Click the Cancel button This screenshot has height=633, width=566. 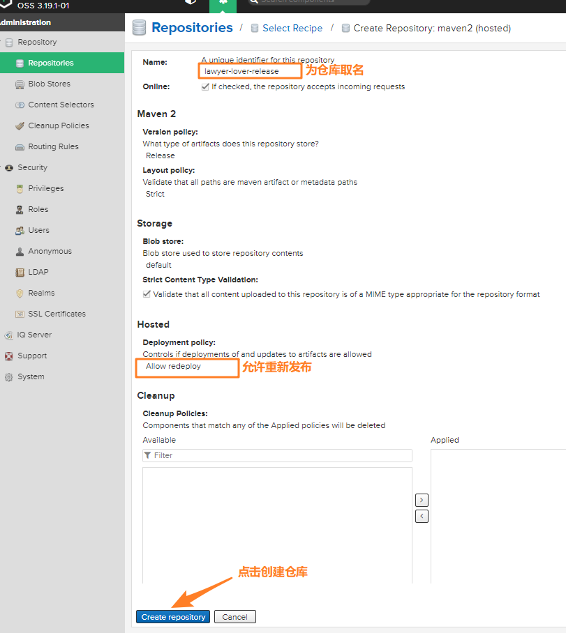(x=235, y=617)
